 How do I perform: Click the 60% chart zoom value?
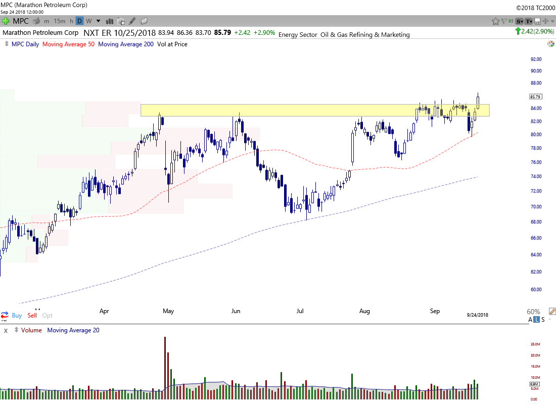click(x=533, y=312)
